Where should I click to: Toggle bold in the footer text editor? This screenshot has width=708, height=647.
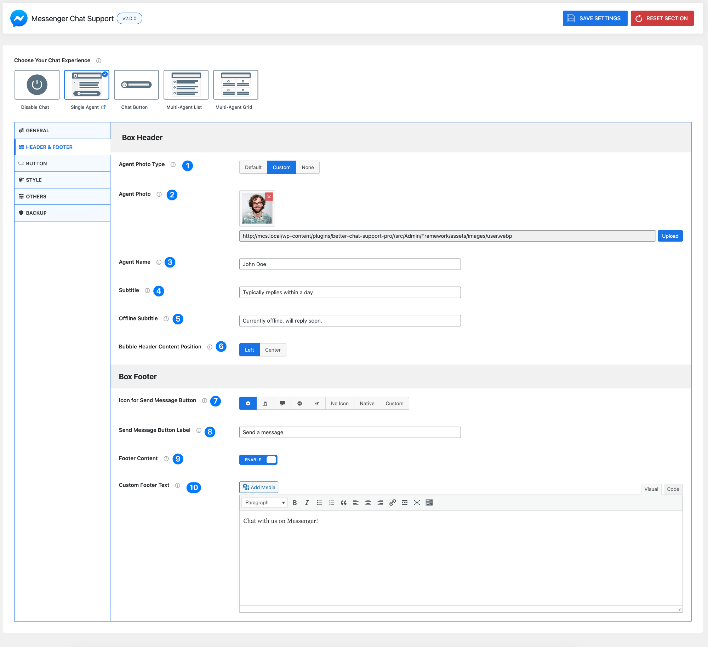click(295, 502)
